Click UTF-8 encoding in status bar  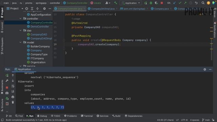point(184,120)
